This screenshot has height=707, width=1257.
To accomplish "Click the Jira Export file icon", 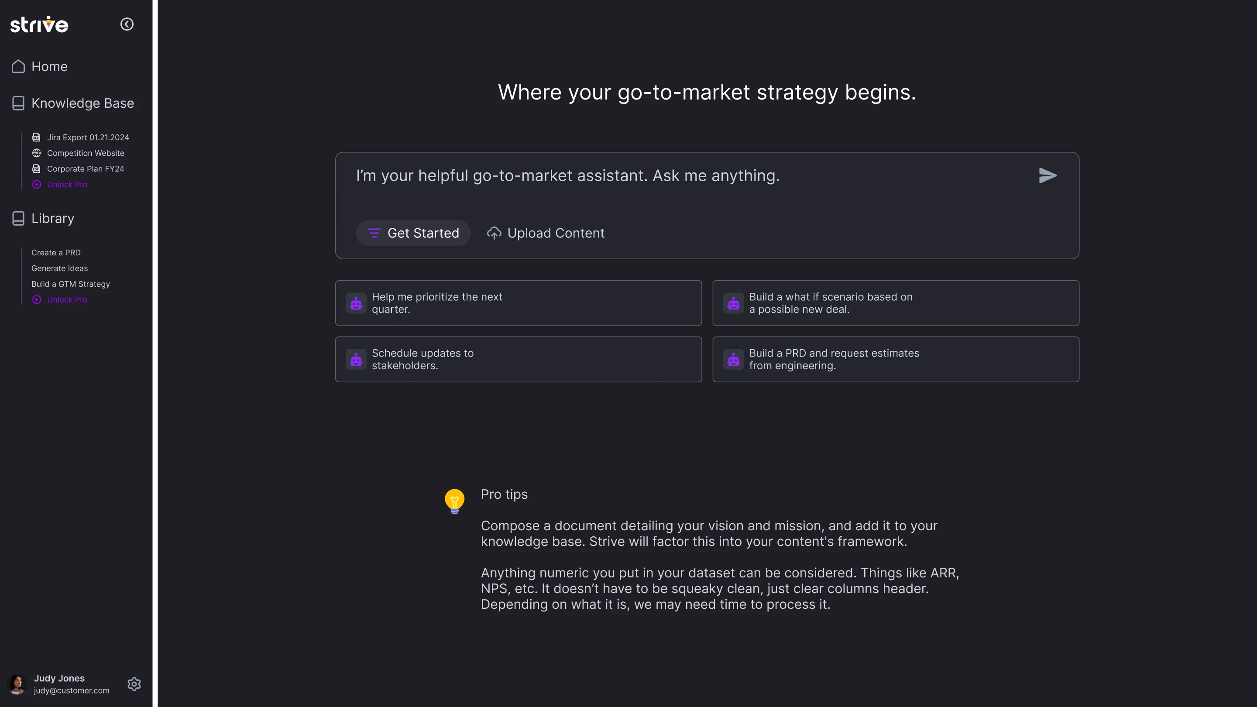I will click(x=36, y=137).
